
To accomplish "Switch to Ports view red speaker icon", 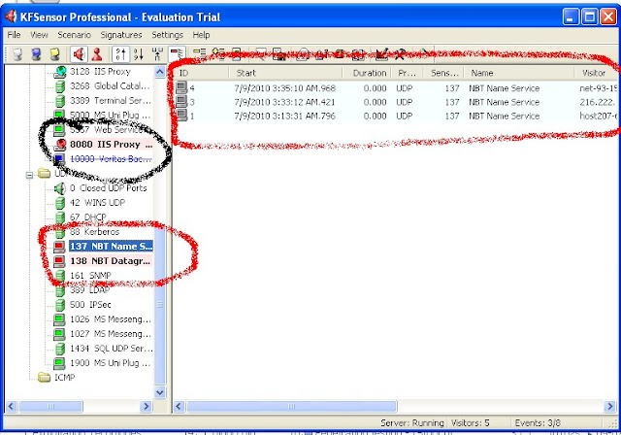I will tap(79, 53).
